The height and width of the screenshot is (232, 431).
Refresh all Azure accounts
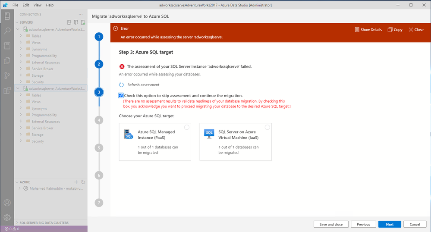[83, 182]
